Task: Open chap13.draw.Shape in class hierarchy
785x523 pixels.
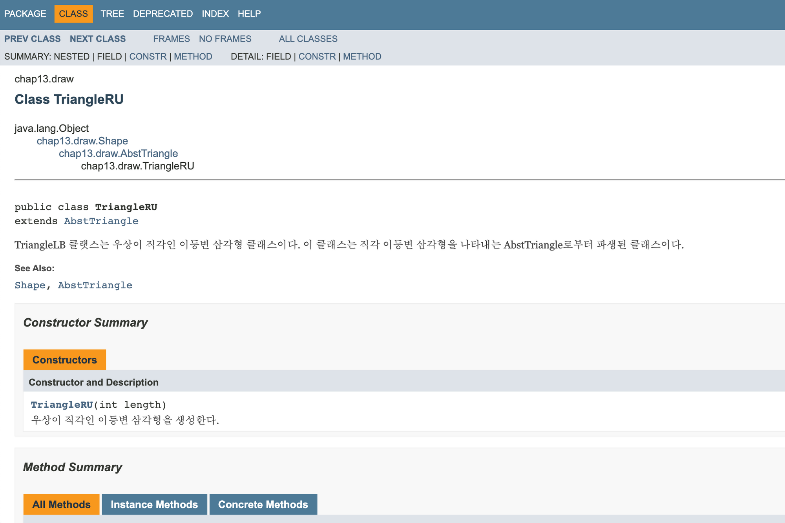Action: [x=82, y=141]
